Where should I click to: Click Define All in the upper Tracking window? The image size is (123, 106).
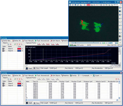17,41
